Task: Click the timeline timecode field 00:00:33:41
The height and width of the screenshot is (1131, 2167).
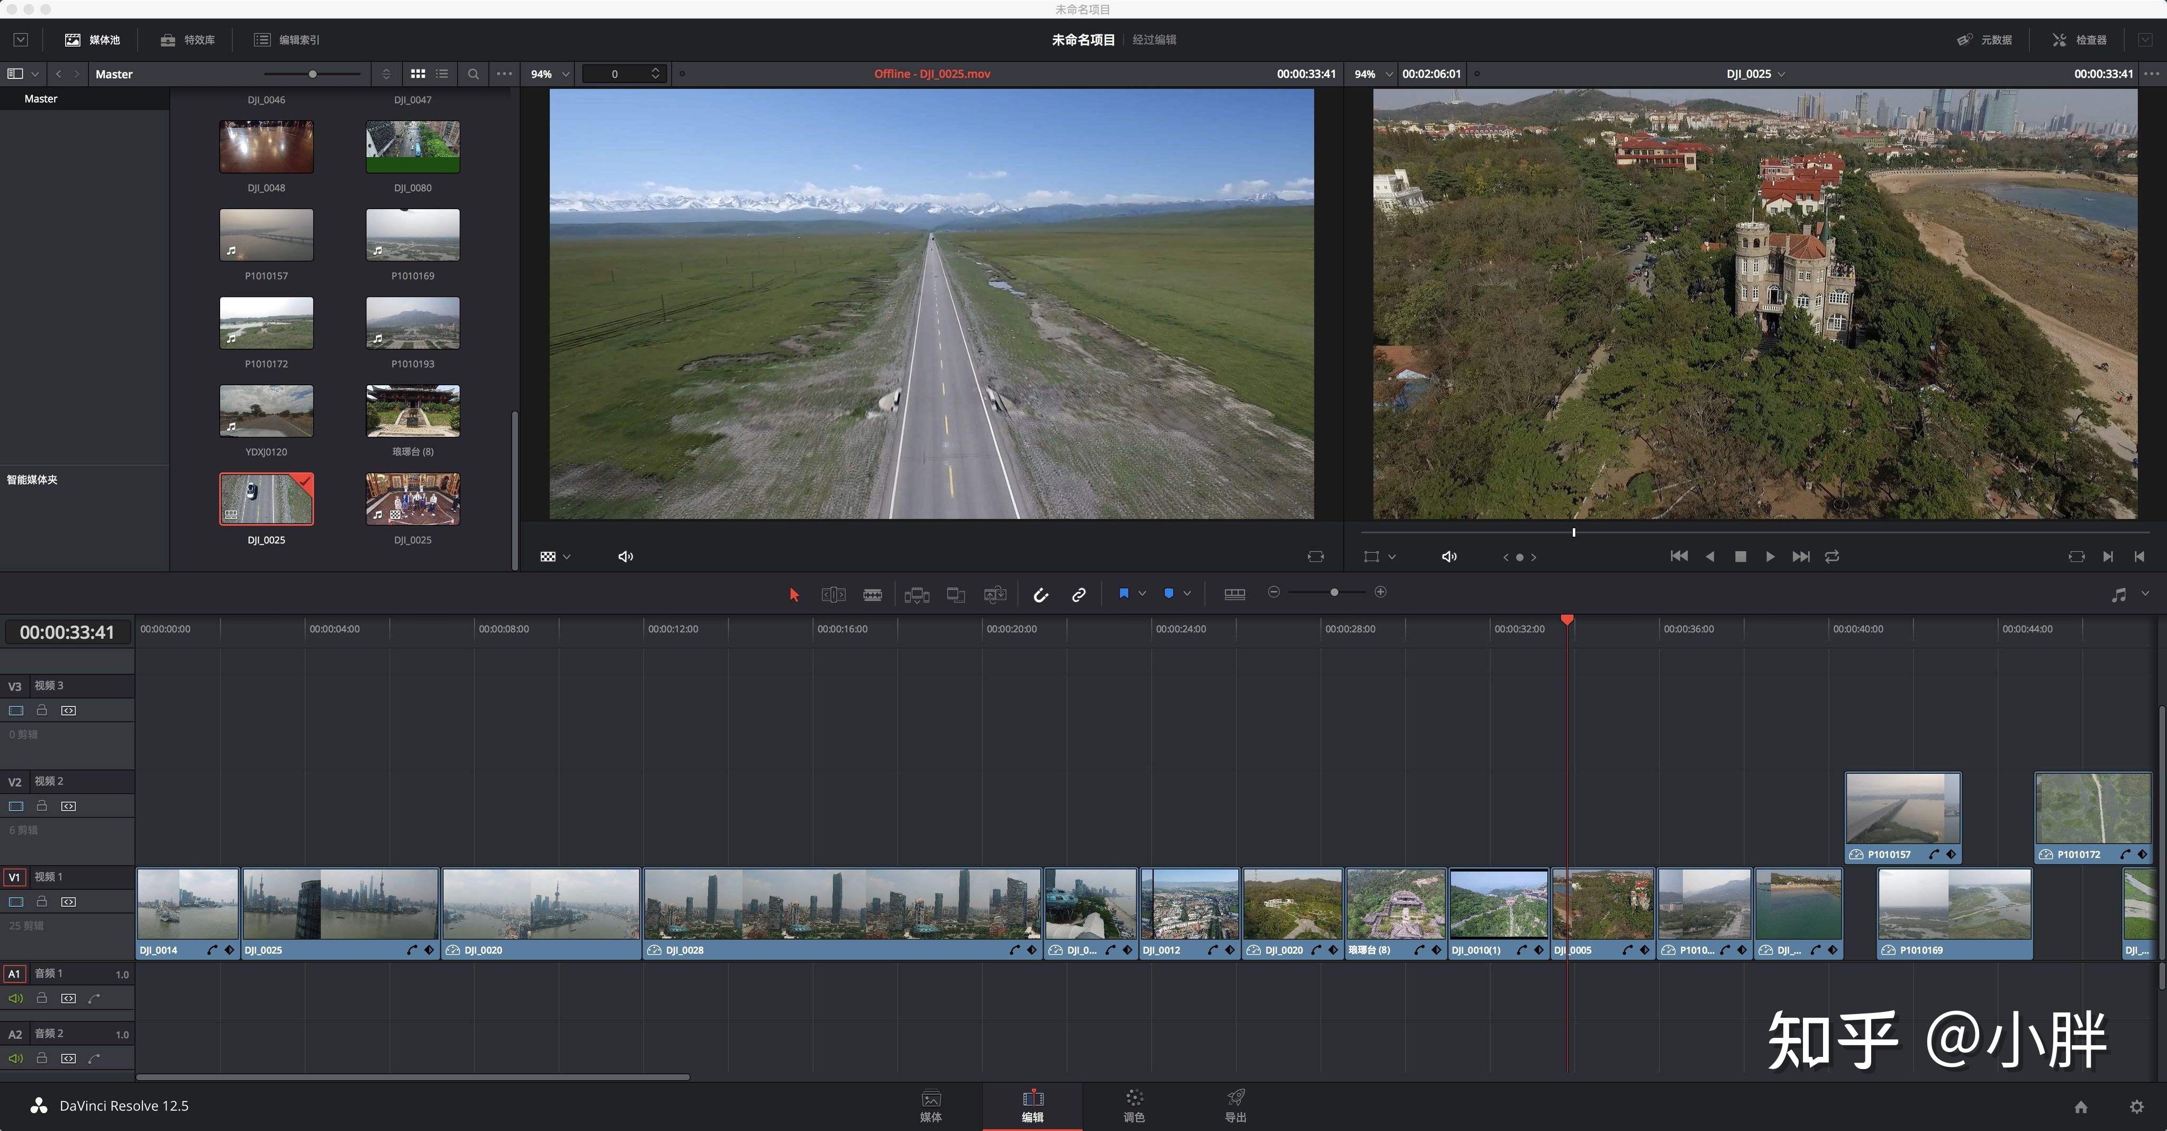Action: [67, 633]
